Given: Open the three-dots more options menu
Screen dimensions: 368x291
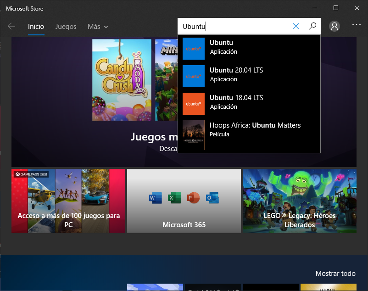Looking at the screenshot, I should [357, 25].
